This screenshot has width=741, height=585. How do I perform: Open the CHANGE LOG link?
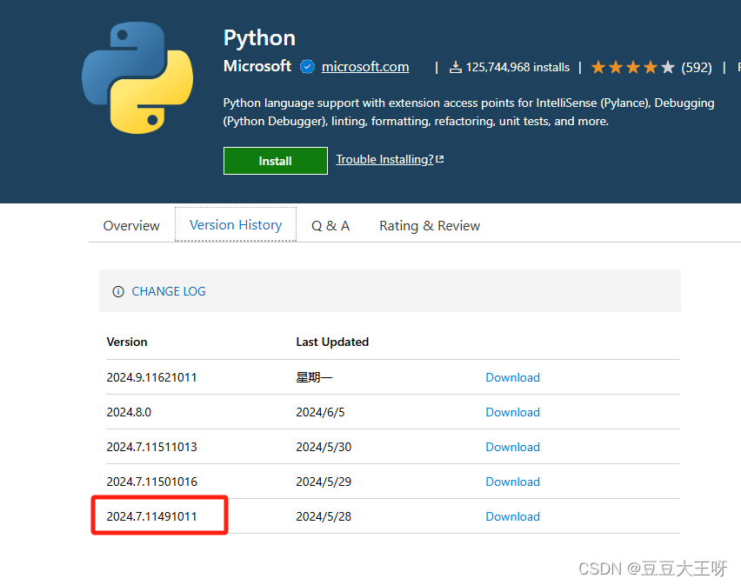[169, 291]
